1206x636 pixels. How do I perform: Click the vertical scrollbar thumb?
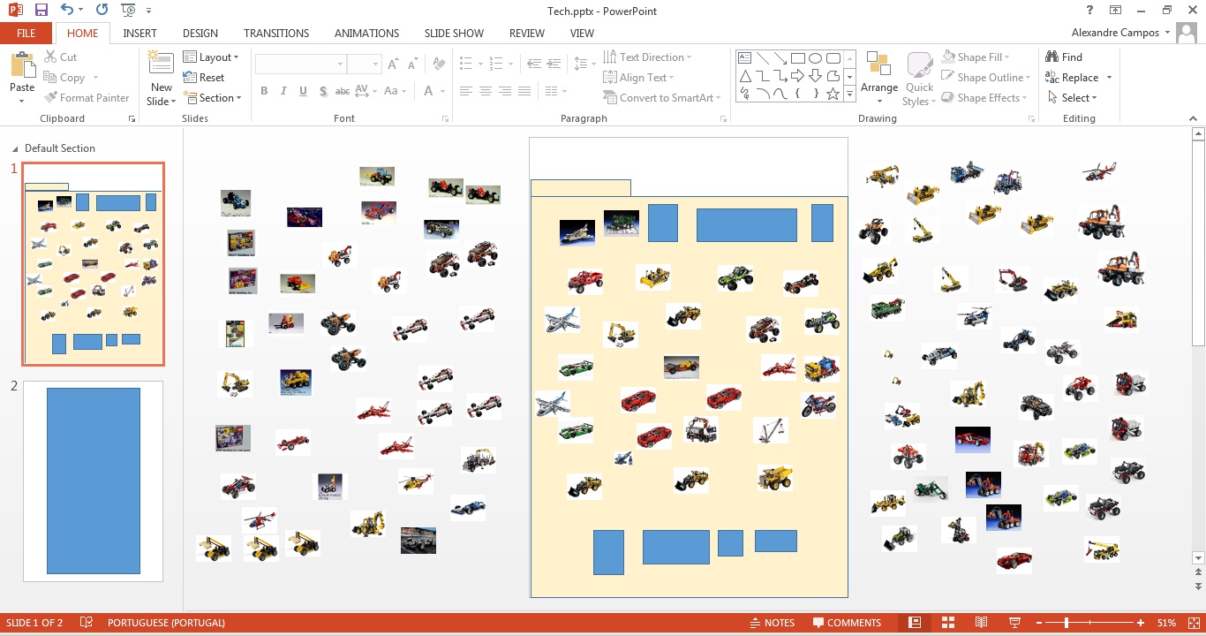coord(1198,243)
